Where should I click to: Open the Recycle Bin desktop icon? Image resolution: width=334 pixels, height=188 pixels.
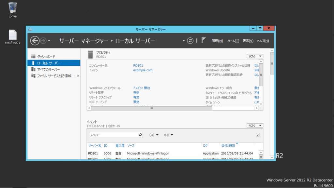click(x=13, y=10)
